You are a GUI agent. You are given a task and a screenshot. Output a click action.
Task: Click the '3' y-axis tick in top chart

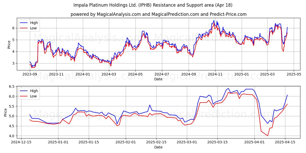tap(14, 63)
